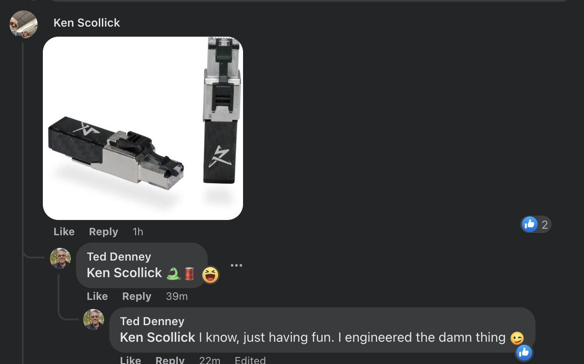Open Ted Denney name on first reply
This screenshot has width=584, height=364.
pyautogui.click(x=119, y=257)
